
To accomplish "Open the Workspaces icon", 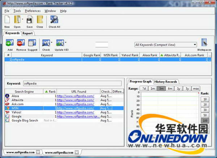I will point(204,42).
